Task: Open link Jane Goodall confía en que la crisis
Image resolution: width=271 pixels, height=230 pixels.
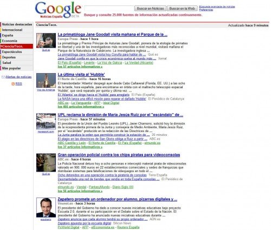Action: [x=107, y=58]
